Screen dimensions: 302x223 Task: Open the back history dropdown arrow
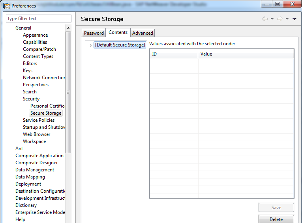point(272,19)
